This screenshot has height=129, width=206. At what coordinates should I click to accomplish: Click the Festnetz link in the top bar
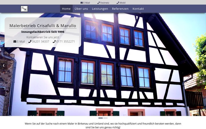103,3
